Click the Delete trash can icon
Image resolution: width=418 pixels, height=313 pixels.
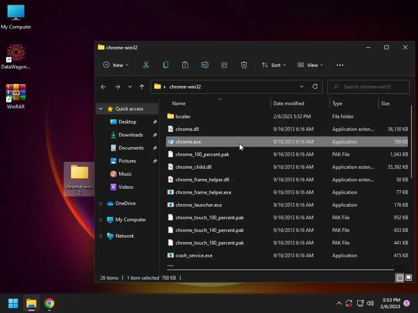(244, 65)
